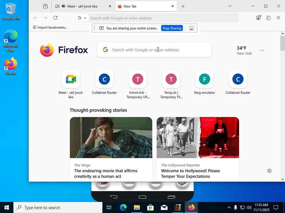285x213 pixels.
Task: Click the Firefox taskbar button
Action: tap(191, 207)
